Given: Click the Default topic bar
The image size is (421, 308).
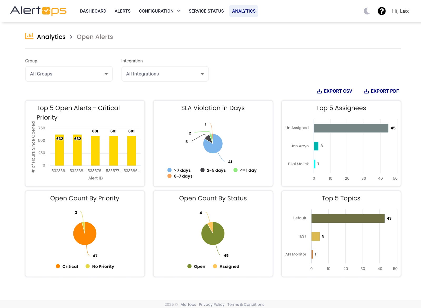Looking at the screenshot, I should [348, 218].
